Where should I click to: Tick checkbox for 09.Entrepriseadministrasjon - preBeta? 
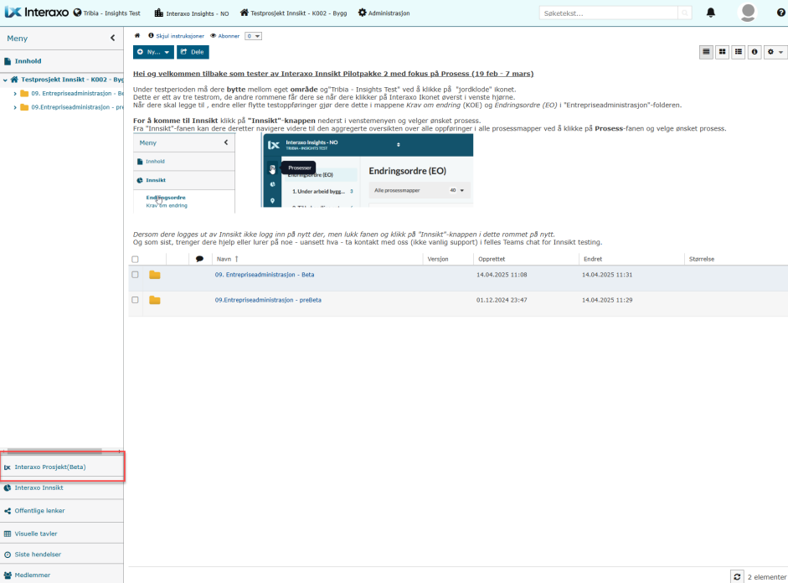coord(135,300)
